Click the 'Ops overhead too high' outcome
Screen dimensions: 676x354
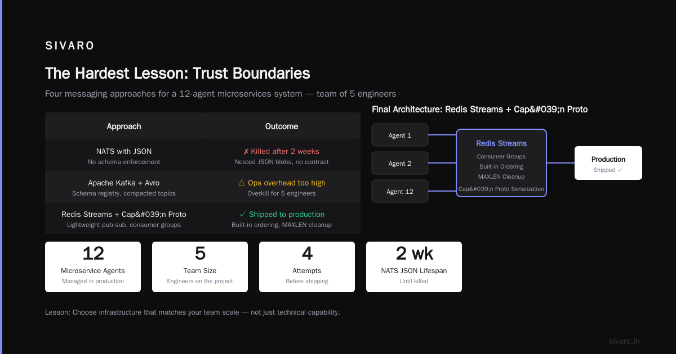282,183
